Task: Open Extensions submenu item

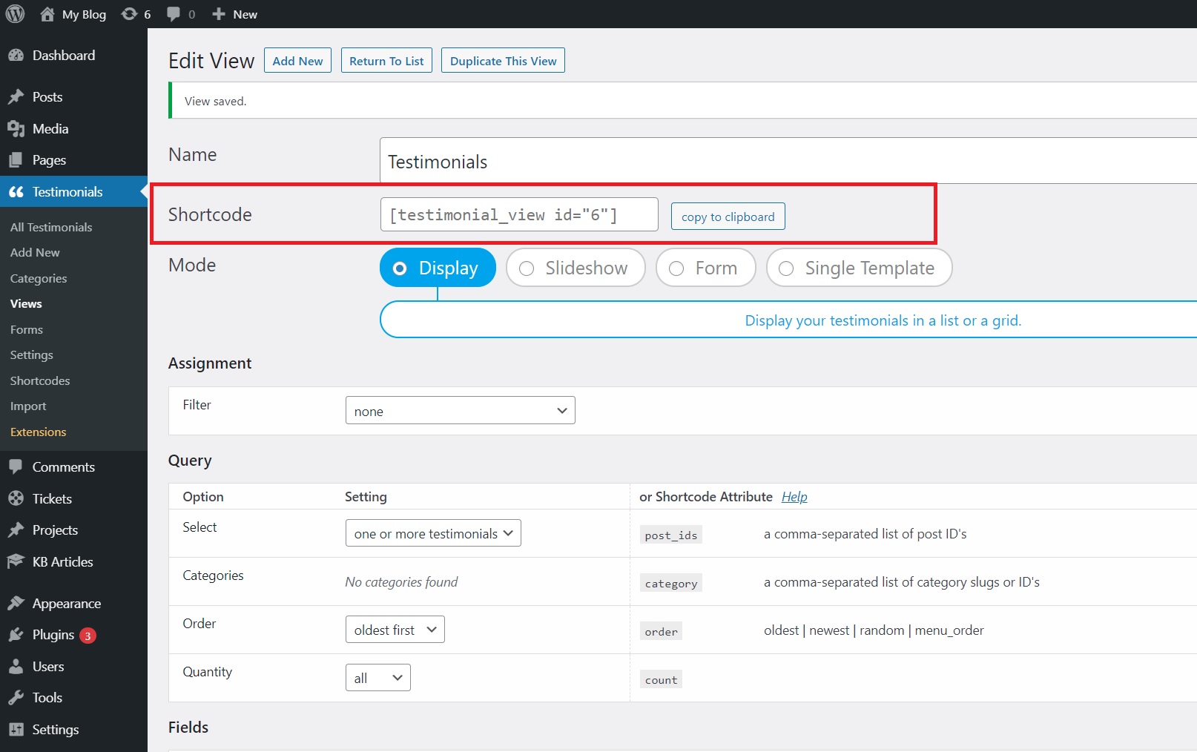Action: pos(39,432)
